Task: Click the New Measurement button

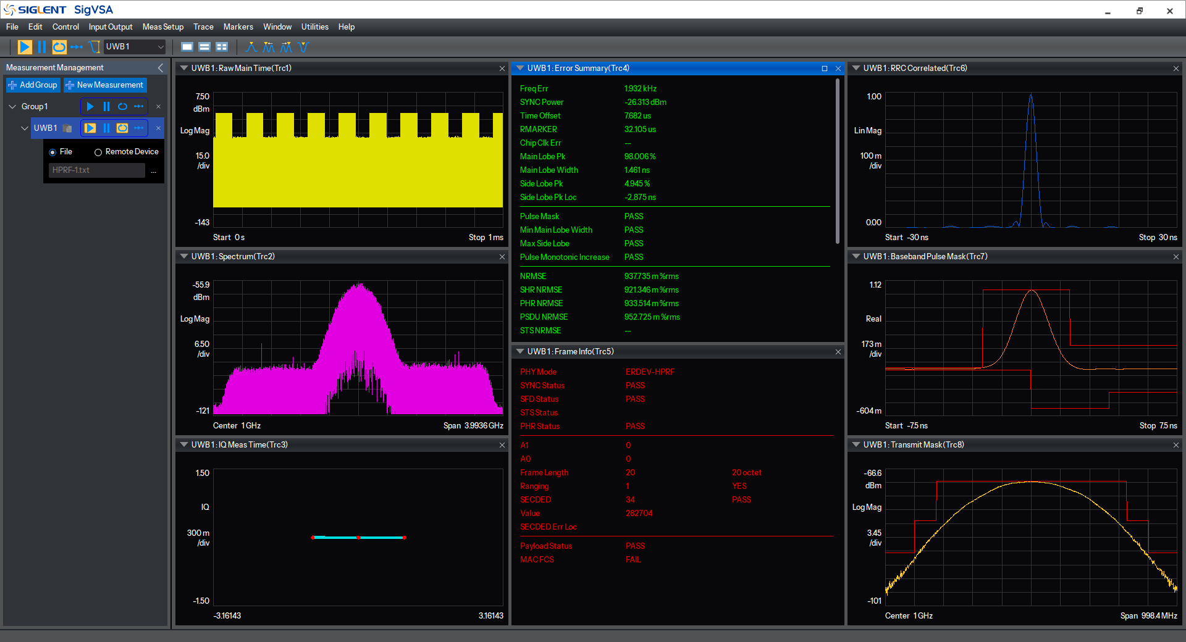Action: tap(105, 85)
